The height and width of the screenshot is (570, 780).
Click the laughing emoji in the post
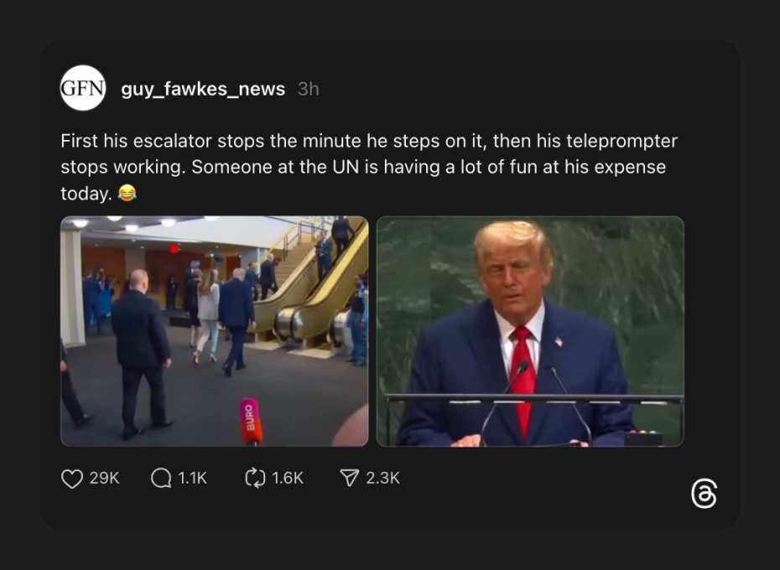tap(127, 193)
